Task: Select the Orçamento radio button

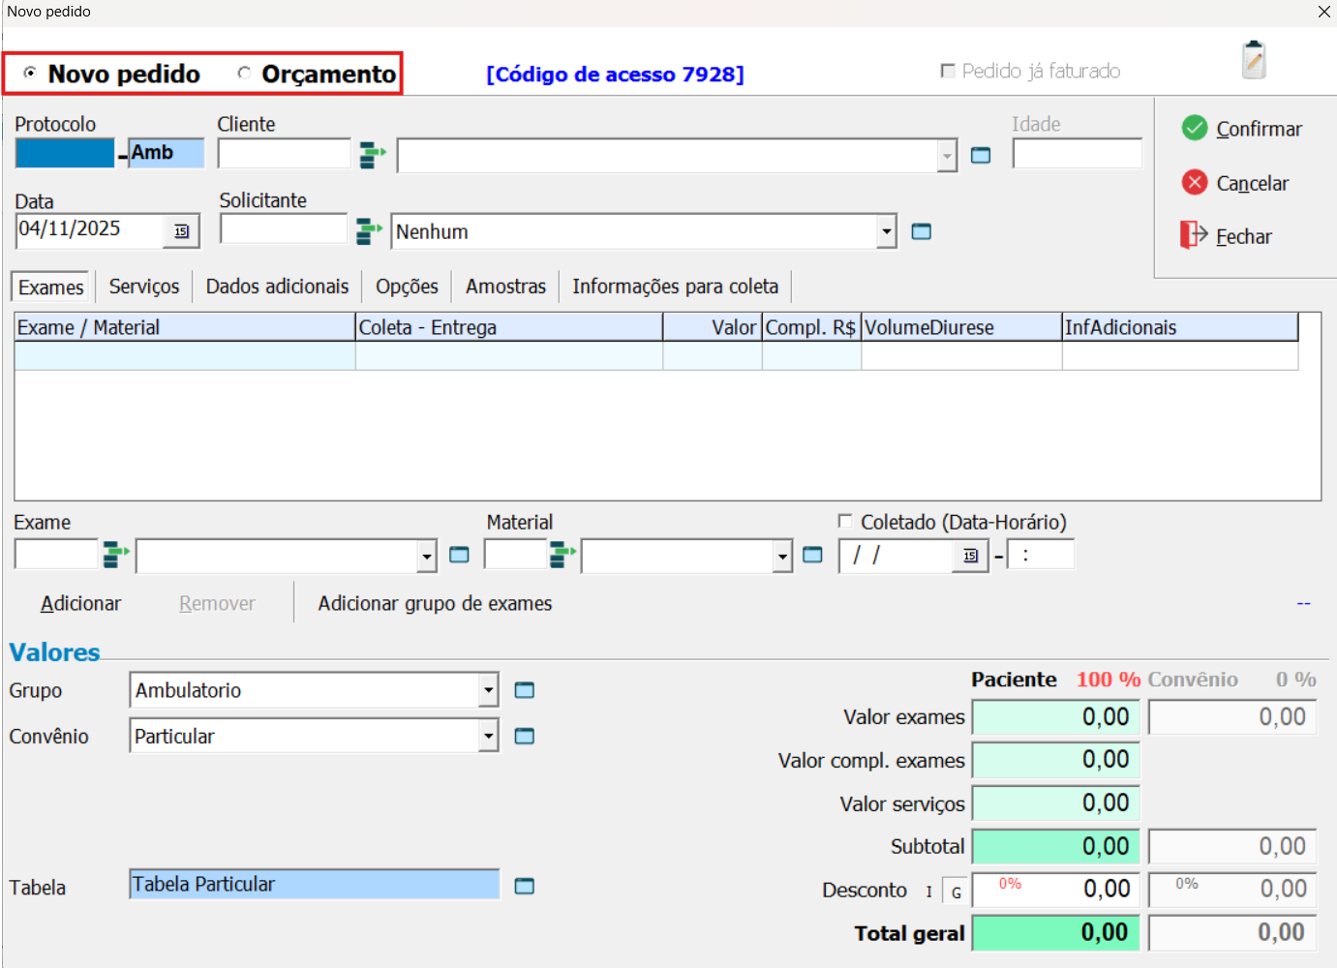Action: (244, 74)
